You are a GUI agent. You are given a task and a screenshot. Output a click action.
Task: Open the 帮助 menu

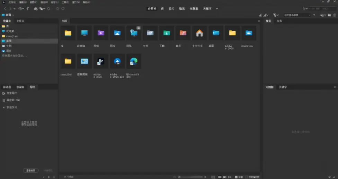click(x=87, y=2)
